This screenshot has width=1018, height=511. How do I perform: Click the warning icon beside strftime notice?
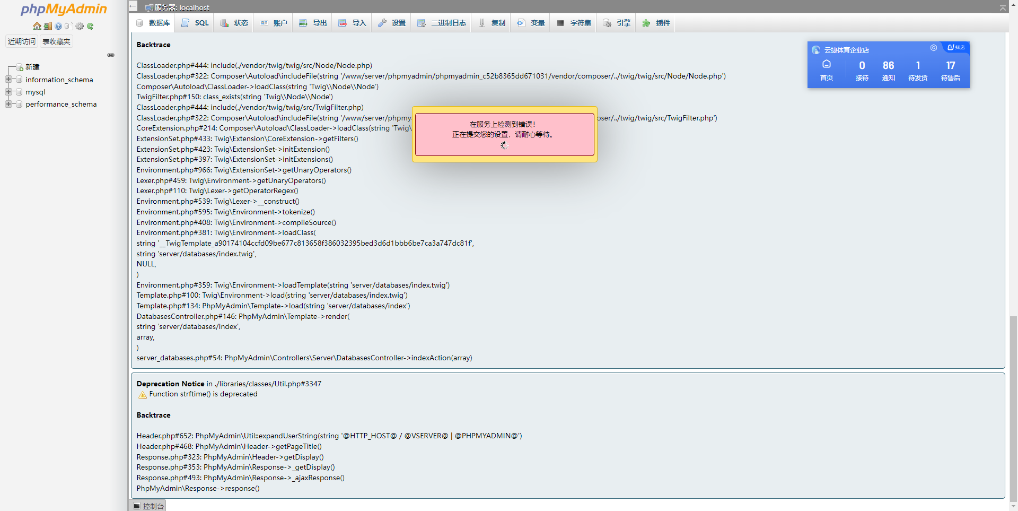142,394
